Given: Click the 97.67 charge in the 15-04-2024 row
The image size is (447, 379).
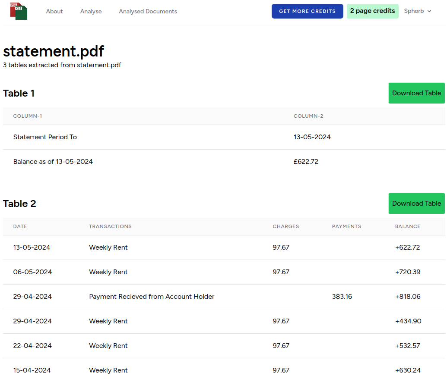Looking at the screenshot, I should click(281, 370).
